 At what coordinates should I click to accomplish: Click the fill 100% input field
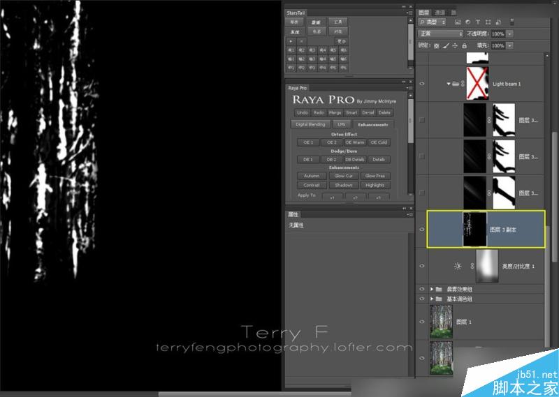[x=498, y=45]
